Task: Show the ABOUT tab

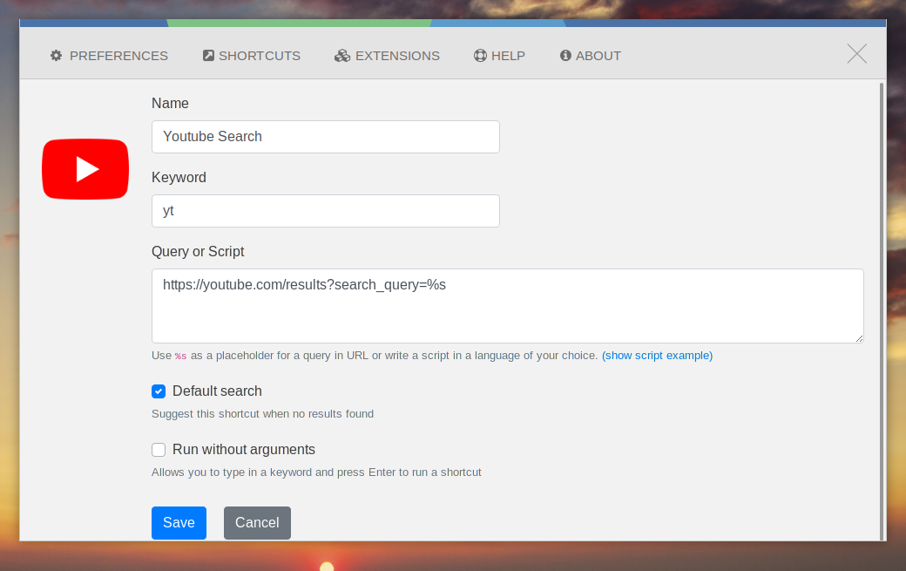Action: 591,56
